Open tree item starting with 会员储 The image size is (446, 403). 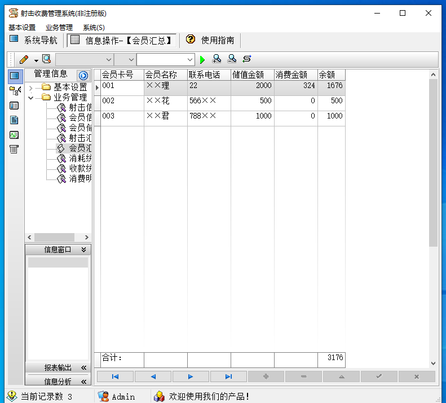(74, 128)
